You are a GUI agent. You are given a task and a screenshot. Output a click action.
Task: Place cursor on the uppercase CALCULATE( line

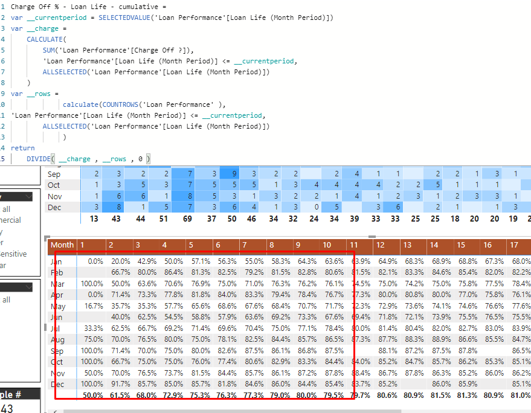(x=47, y=39)
